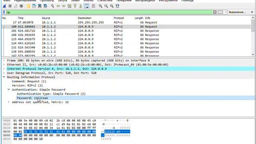
Task: Open Find Packet magnifier tool
Action: tap(52, 6)
